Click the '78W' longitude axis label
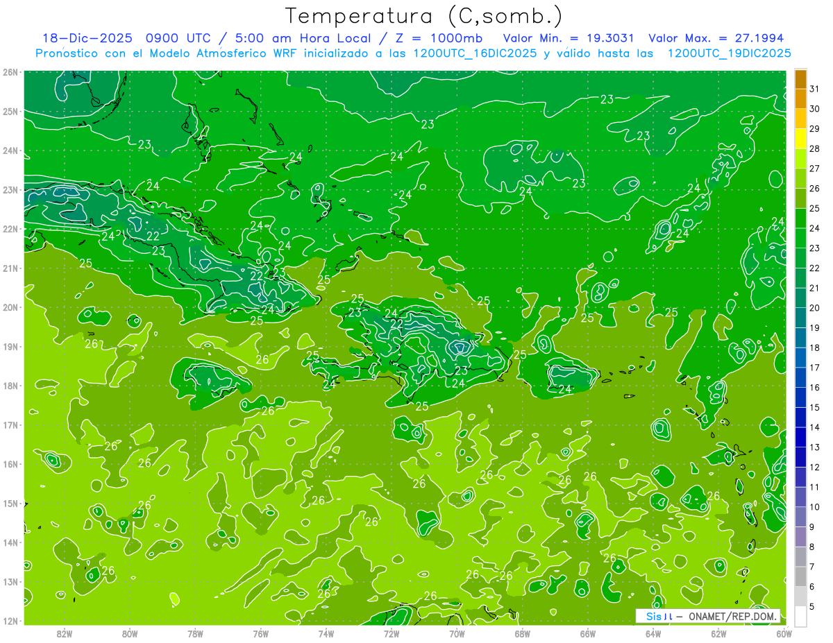 click(x=195, y=633)
